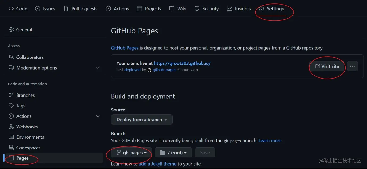Click the sidebar Actions play icon
Viewport: 367px width, 169px height.
11,116
